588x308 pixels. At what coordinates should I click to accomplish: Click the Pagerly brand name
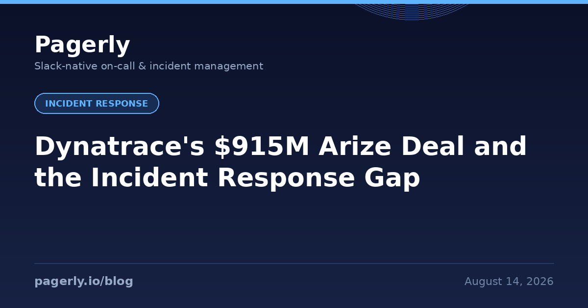[x=82, y=45]
